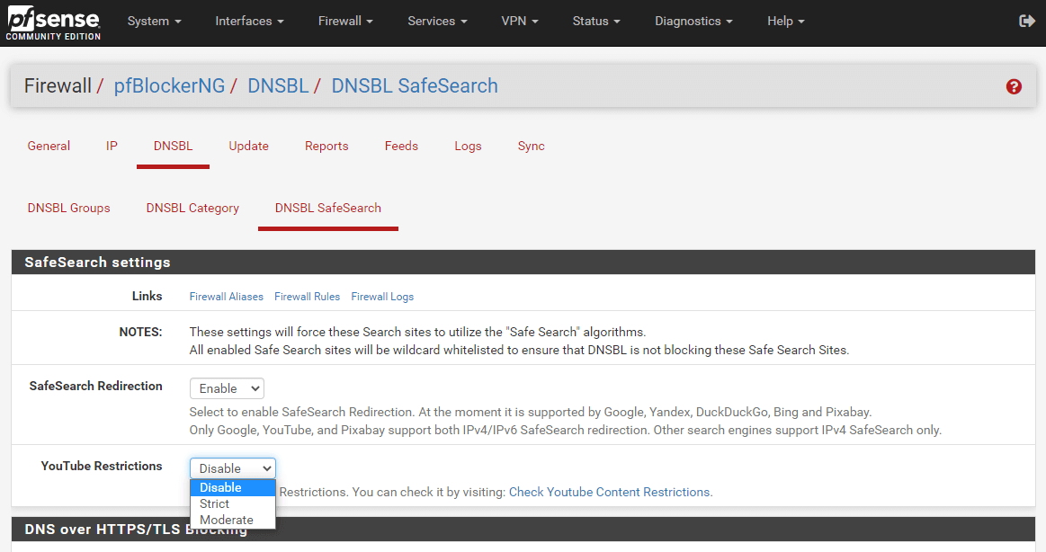Click the pfSense Community Edition logo
Image resolution: width=1046 pixels, height=552 pixels.
pyautogui.click(x=53, y=23)
